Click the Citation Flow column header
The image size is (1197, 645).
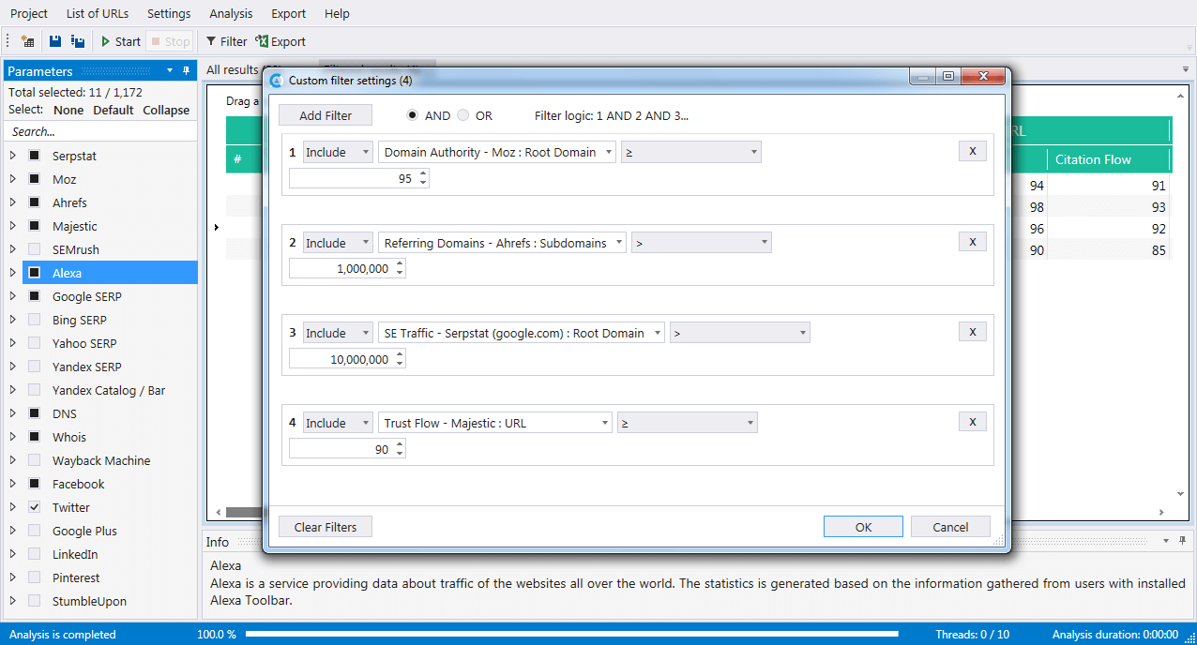(1109, 159)
